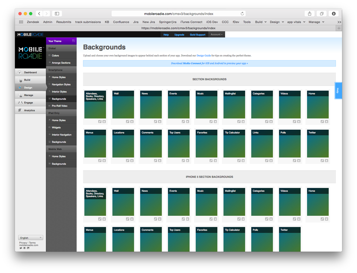The width and height of the screenshot is (357, 273).
Task: Click edit pencil under Tip Calculator background
Action: pos(239,161)
